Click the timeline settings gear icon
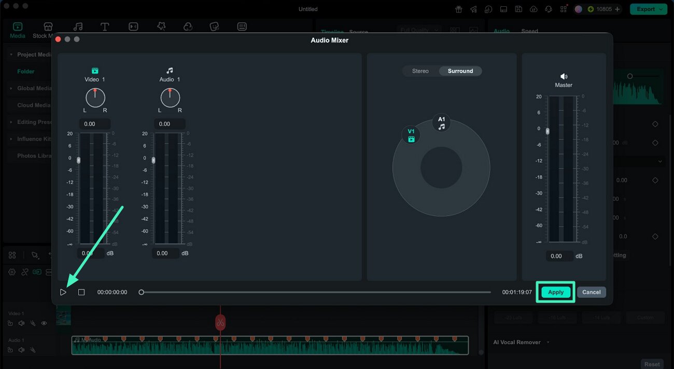Viewport: 674px width, 369px height. click(x=12, y=272)
